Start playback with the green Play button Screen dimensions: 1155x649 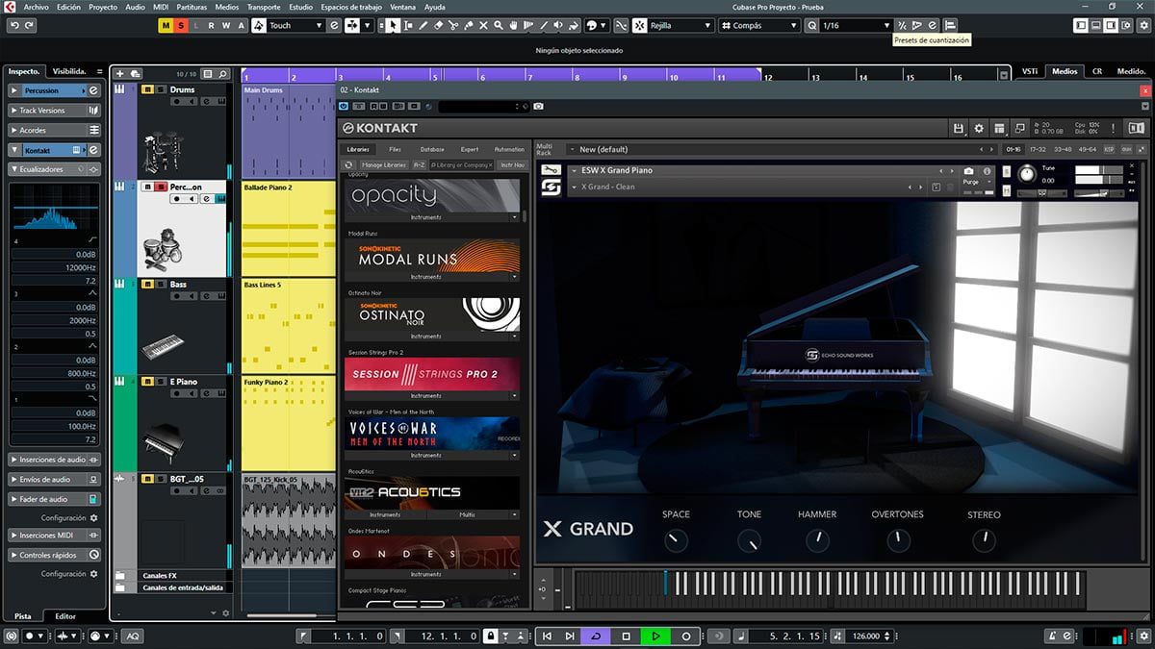(x=655, y=636)
